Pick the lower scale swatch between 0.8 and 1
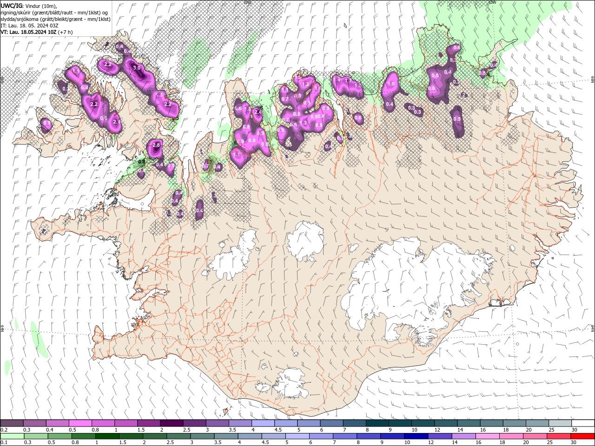This screenshot has height=446, width=595. coord(83,436)
